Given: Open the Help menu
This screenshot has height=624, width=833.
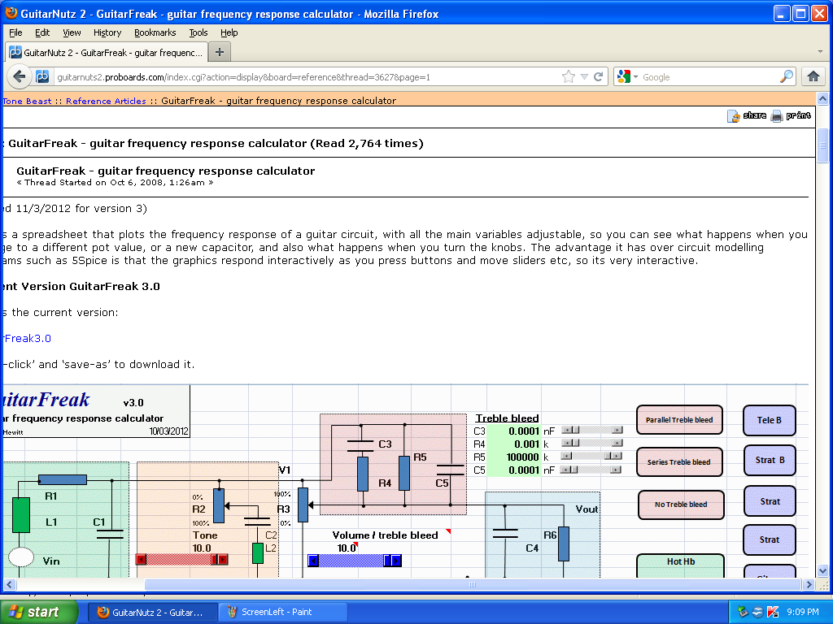Looking at the screenshot, I should (x=229, y=32).
